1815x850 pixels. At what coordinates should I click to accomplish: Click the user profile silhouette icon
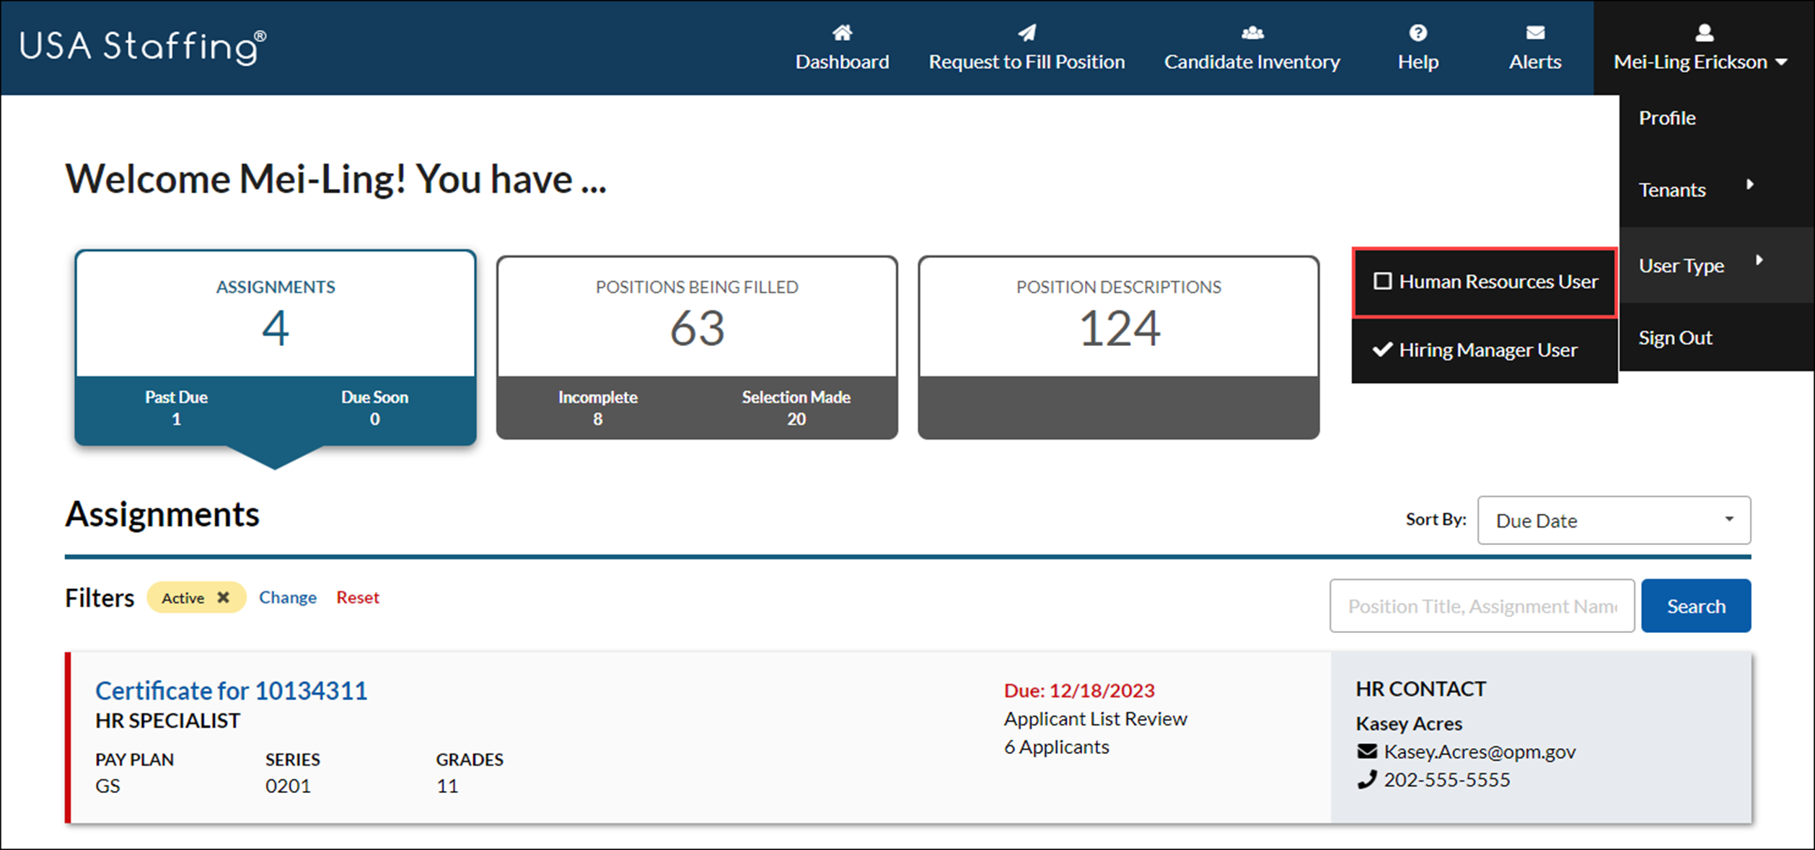coord(1704,32)
